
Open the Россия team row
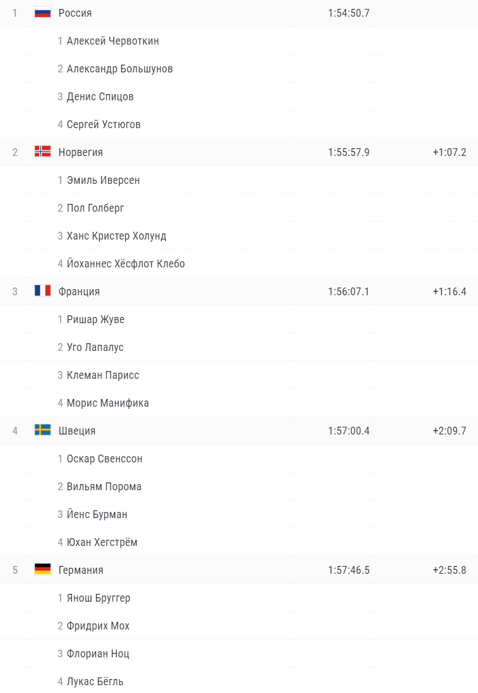75,13
